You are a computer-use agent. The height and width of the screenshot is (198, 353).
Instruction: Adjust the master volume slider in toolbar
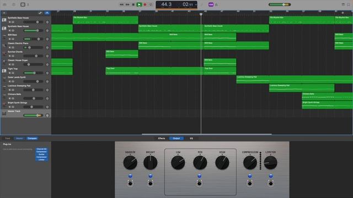[280, 4]
